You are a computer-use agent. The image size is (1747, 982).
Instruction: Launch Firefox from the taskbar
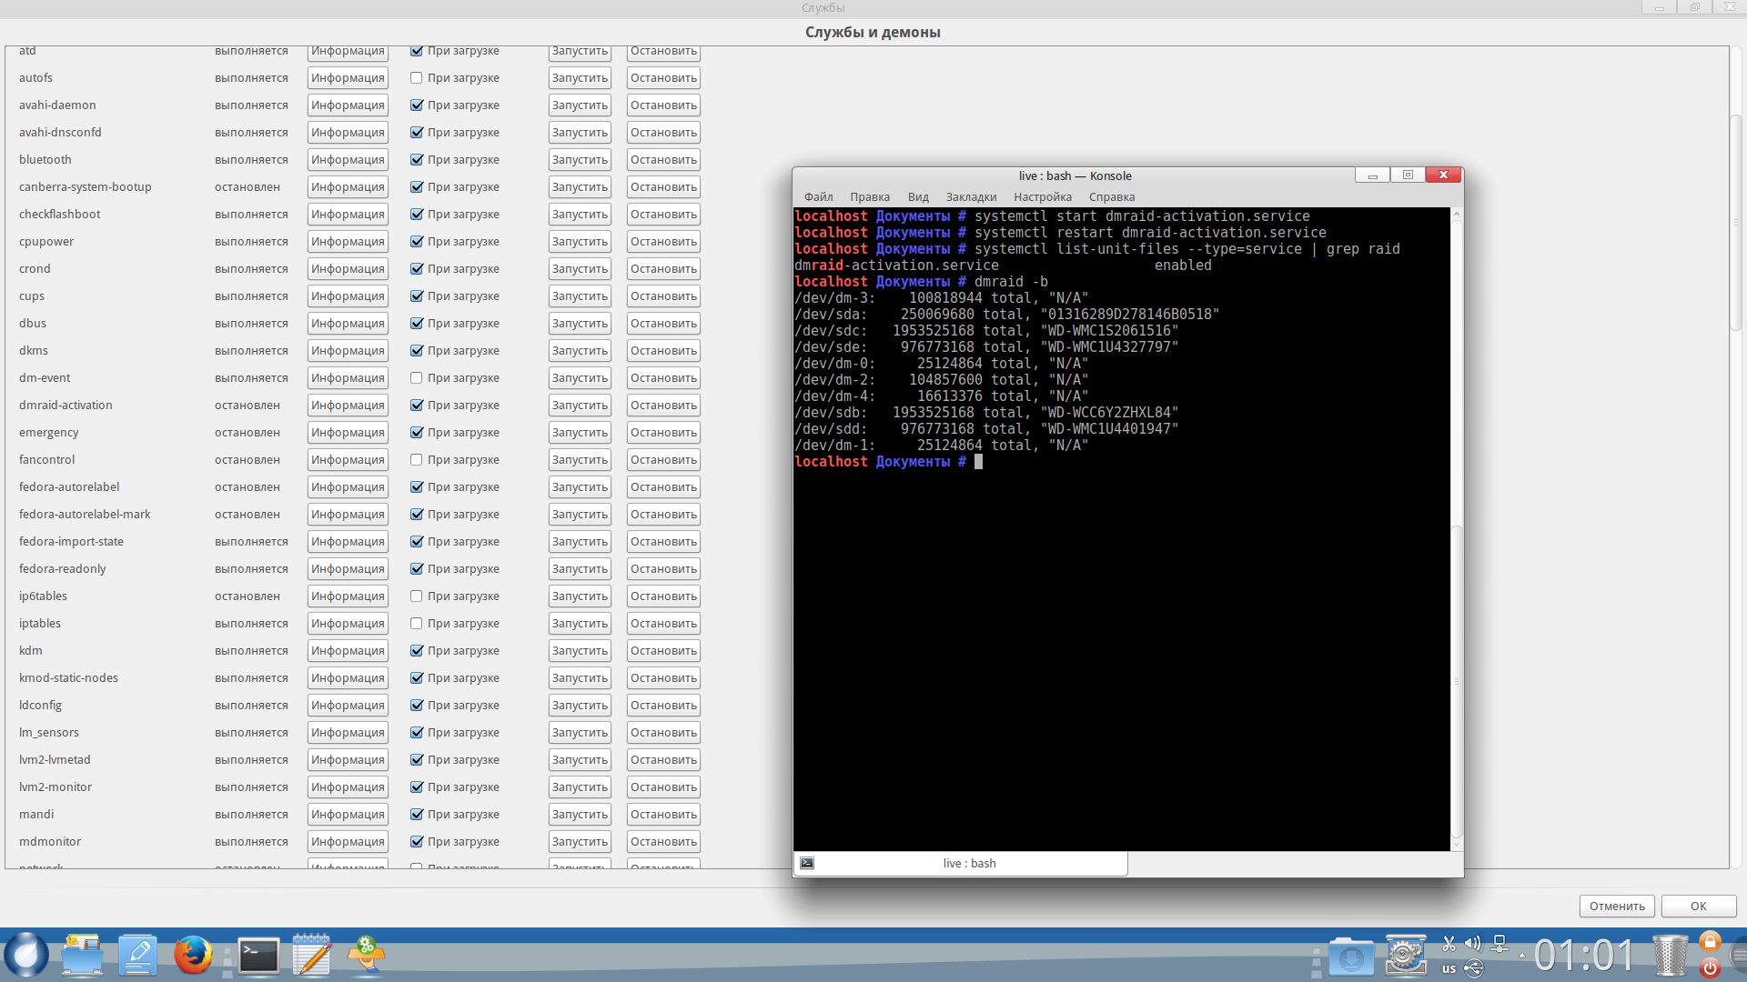tap(193, 956)
